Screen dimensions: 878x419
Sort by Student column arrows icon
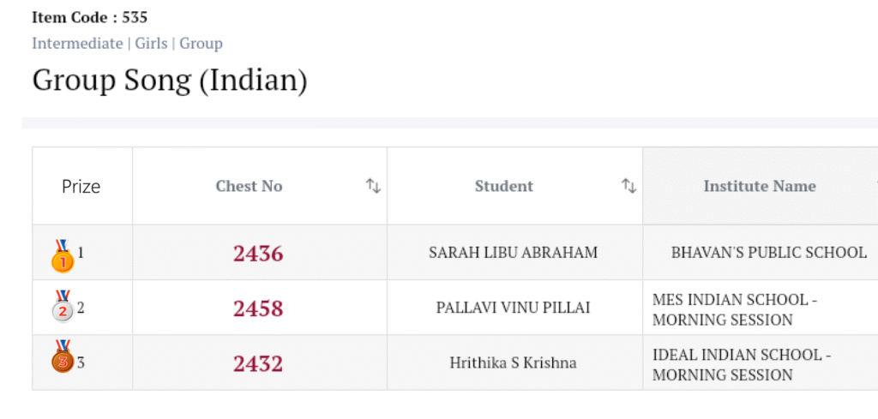click(x=628, y=186)
